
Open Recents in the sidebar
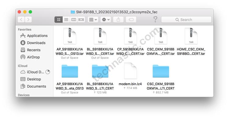point(31,50)
